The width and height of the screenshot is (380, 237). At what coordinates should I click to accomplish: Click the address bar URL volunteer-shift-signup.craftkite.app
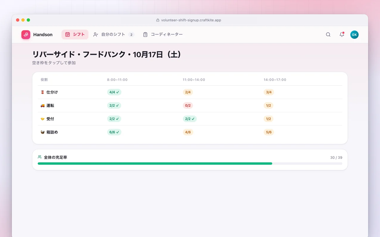click(191, 20)
